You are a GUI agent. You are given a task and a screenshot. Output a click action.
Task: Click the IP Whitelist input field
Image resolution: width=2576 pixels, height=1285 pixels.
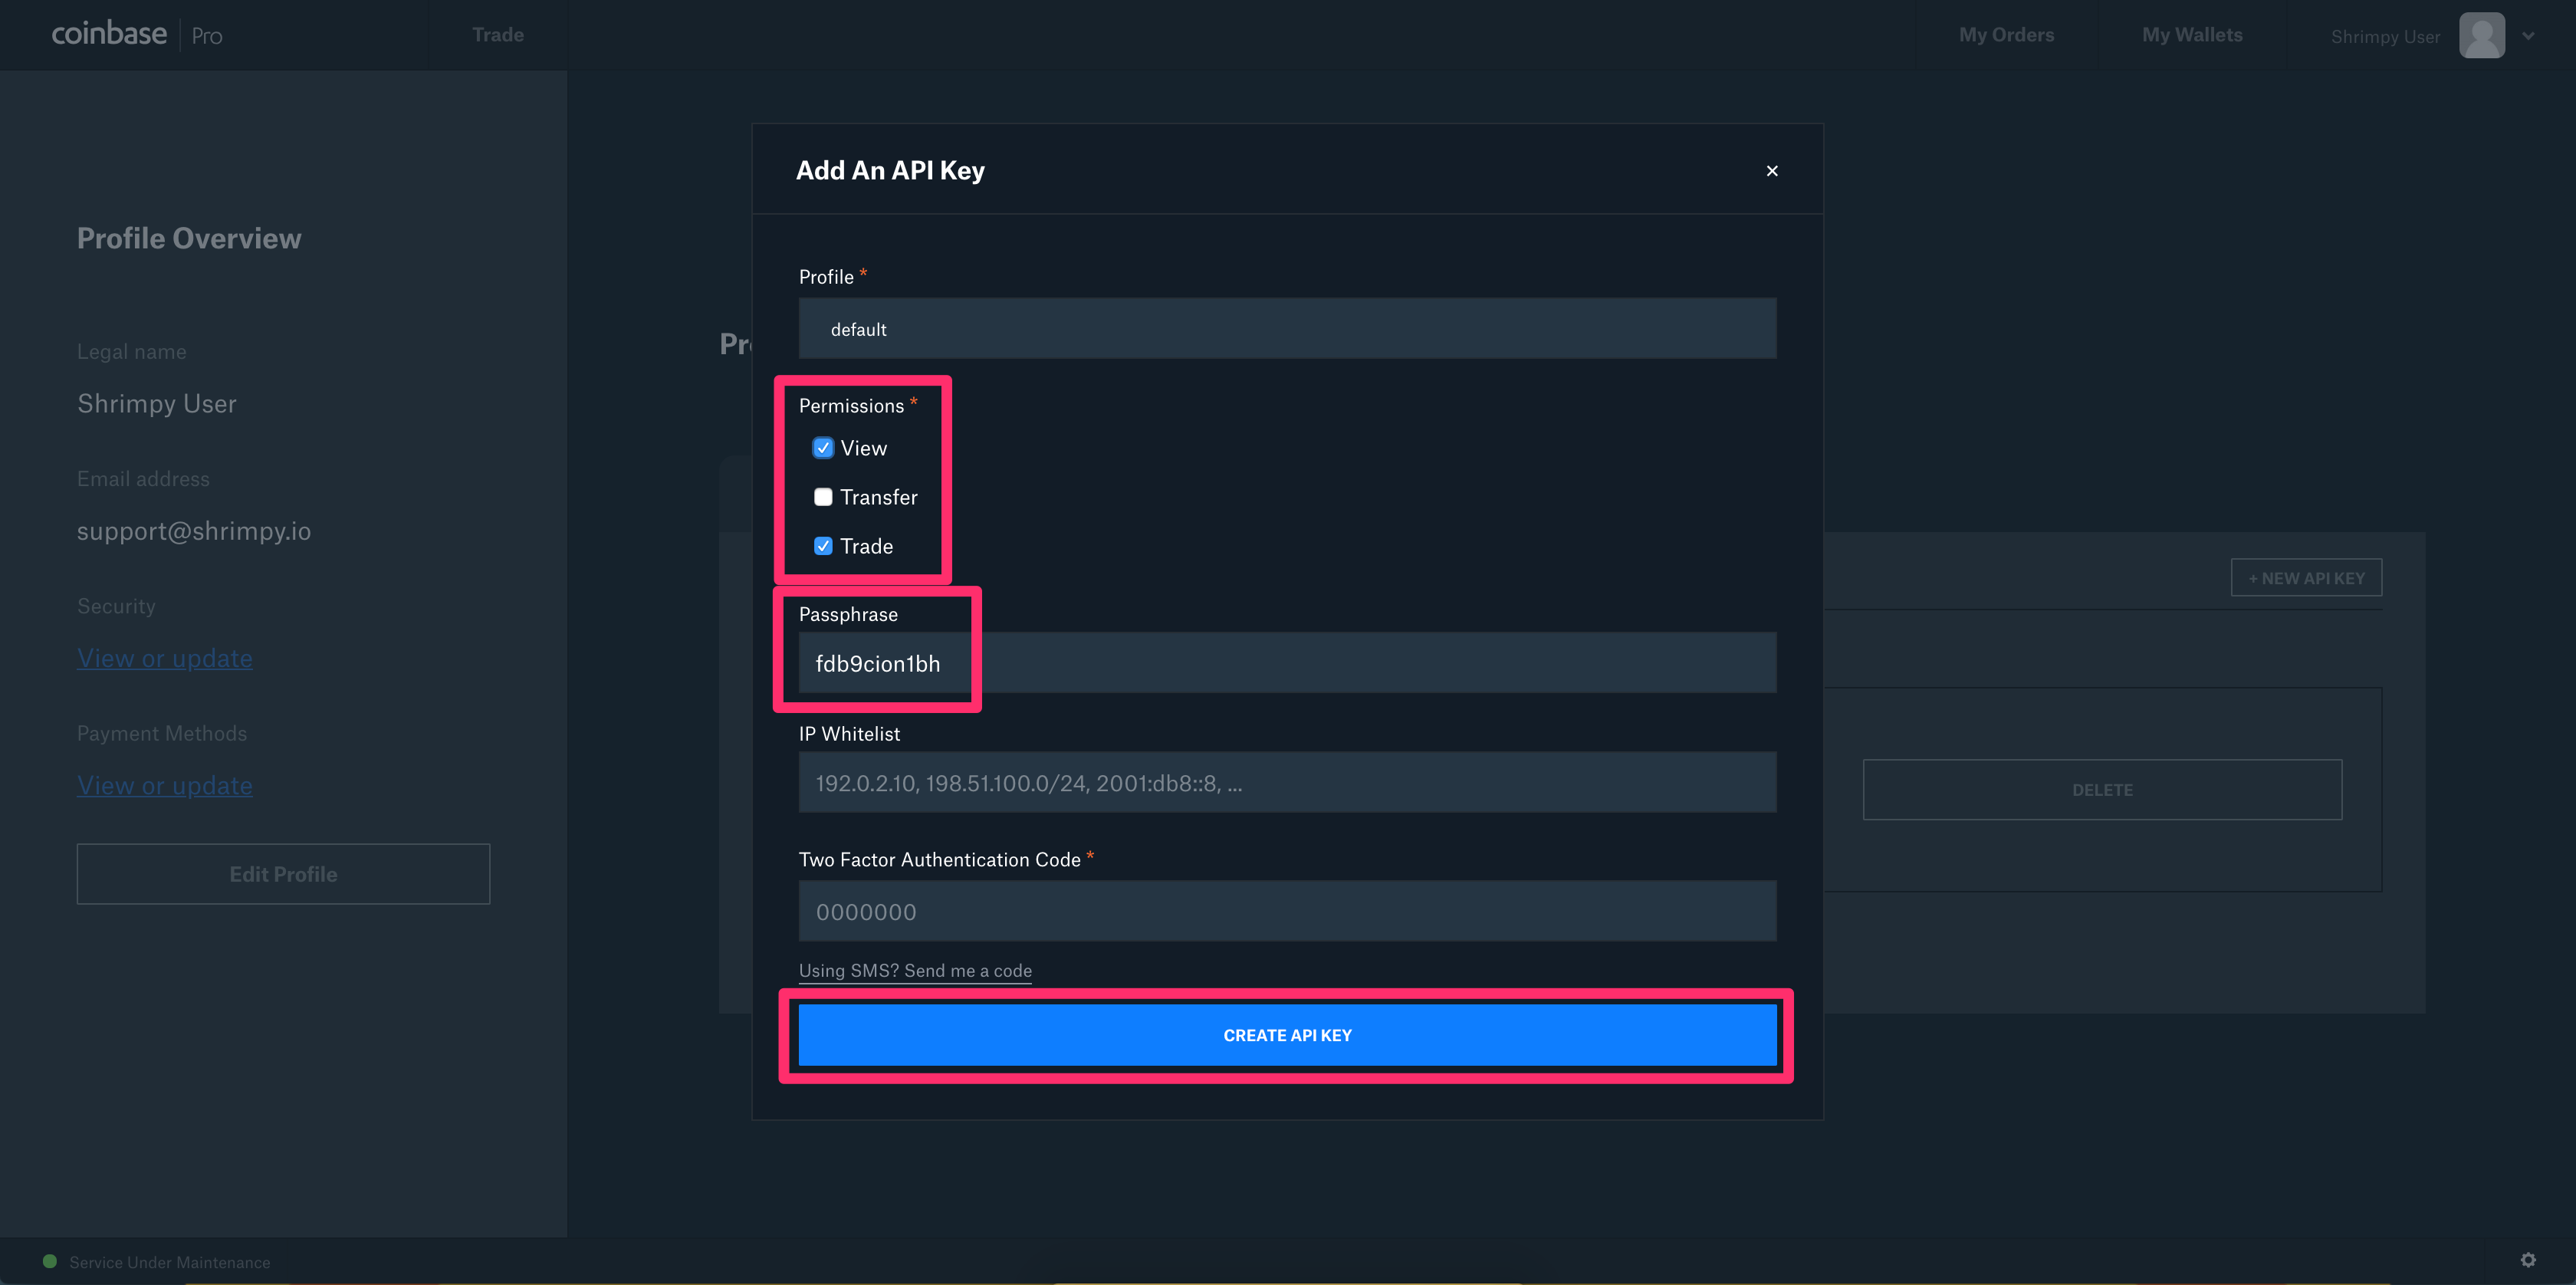point(1286,782)
